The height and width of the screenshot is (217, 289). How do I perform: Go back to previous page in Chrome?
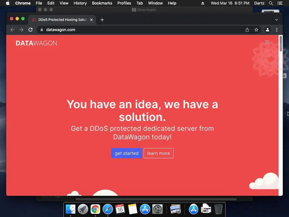coord(12,30)
